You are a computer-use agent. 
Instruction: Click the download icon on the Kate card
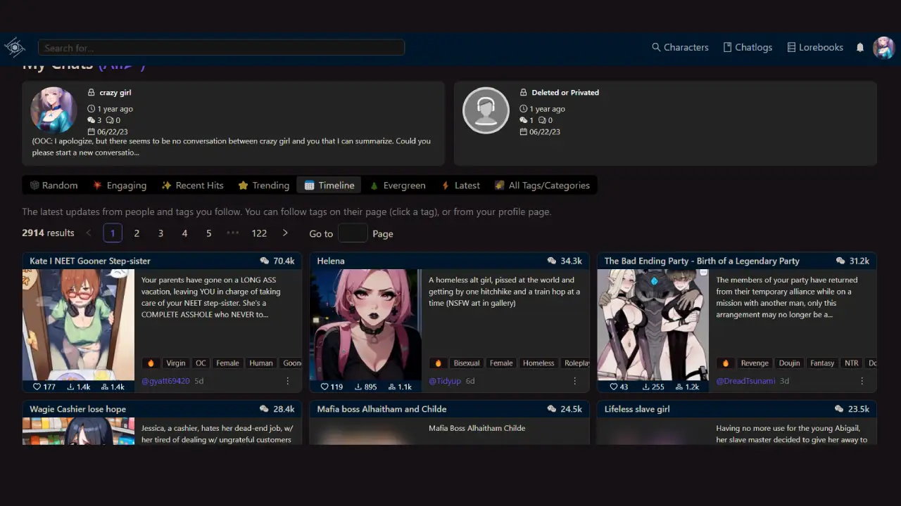71,387
